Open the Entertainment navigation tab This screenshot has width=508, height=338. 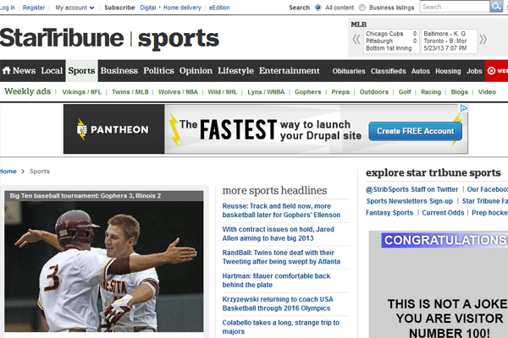289,70
